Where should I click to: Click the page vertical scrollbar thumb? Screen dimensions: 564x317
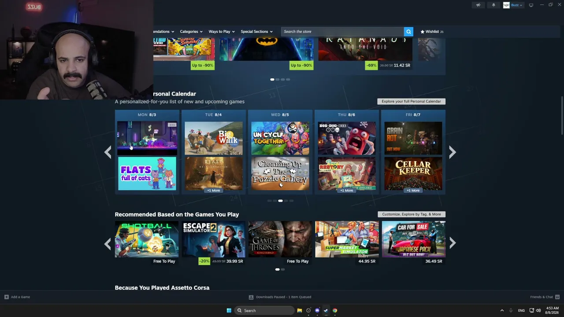point(562,115)
